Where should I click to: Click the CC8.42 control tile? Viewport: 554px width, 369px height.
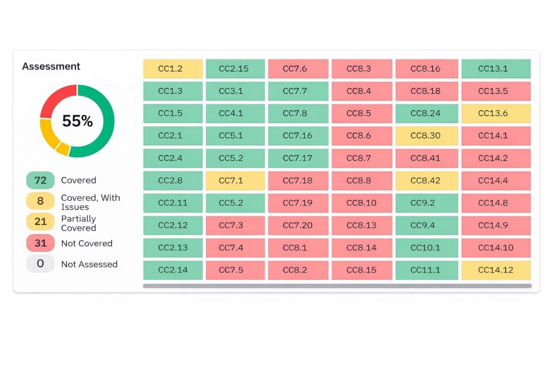coord(427,180)
